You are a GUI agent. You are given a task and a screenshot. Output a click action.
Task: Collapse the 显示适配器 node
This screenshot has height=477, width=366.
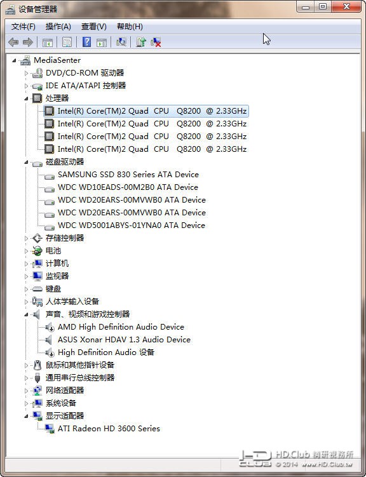pyautogui.click(x=26, y=416)
